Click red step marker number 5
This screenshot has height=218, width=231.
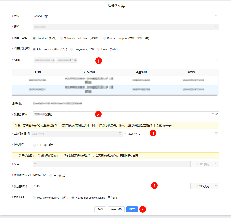143,209
